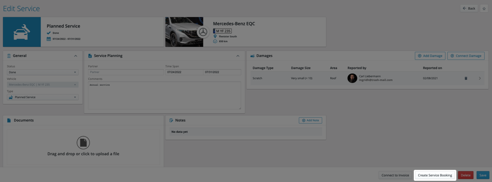Open the Type dropdown showing Planned Service

43,97
